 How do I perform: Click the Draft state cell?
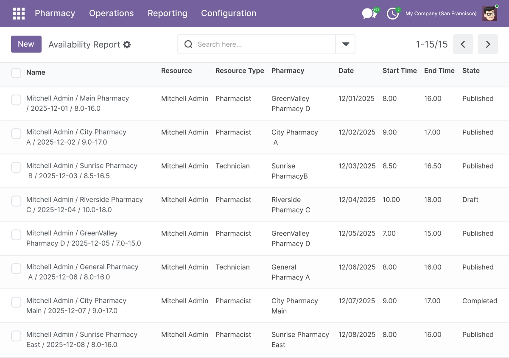[470, 200]
